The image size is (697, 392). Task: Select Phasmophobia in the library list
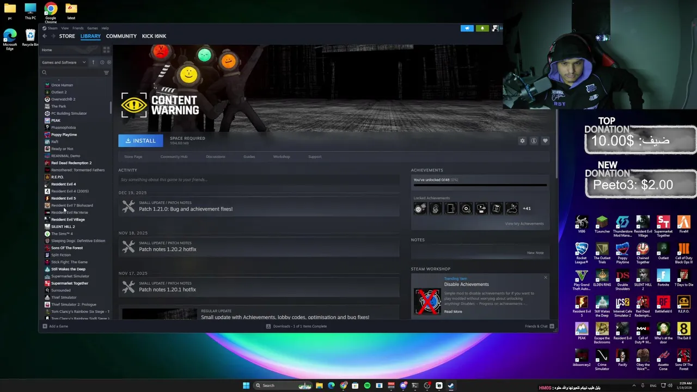[63, 127]
